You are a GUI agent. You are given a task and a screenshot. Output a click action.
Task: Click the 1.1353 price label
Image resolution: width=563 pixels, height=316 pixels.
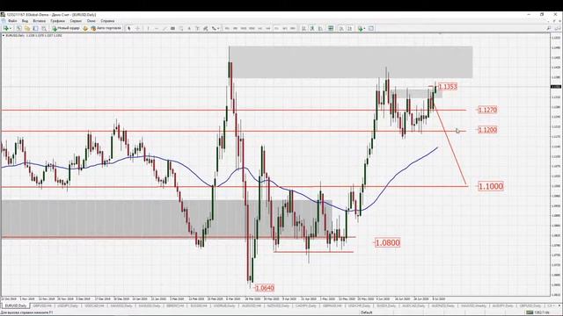click(448, 87)
